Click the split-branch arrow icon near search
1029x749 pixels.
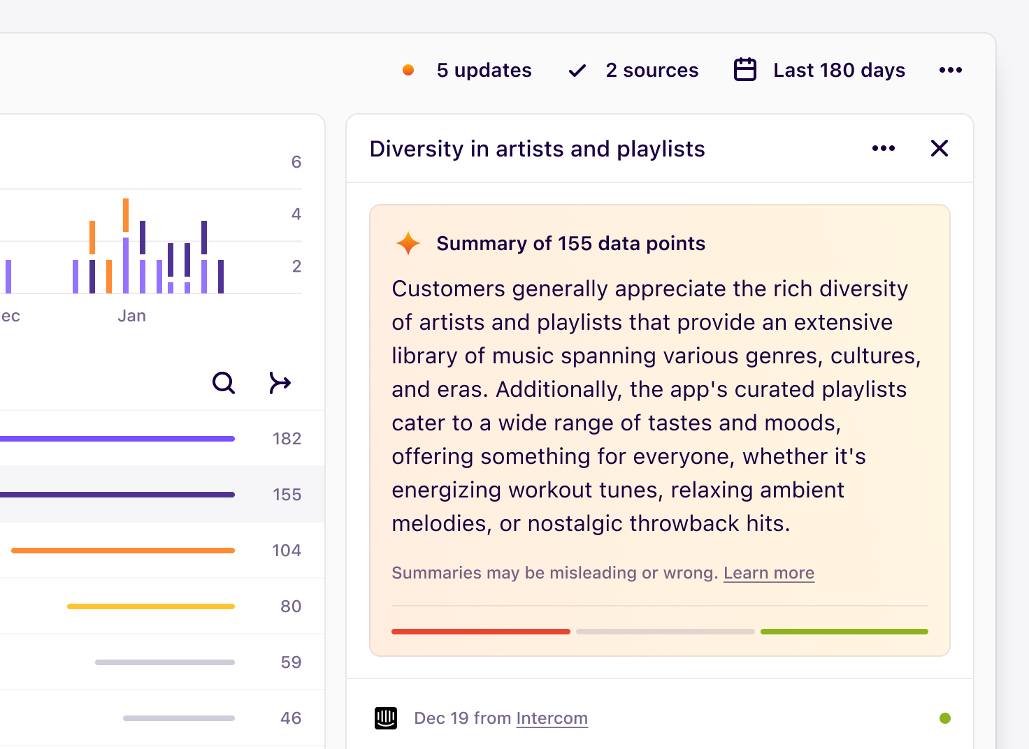pyautogui.click(x=280, y=383)
